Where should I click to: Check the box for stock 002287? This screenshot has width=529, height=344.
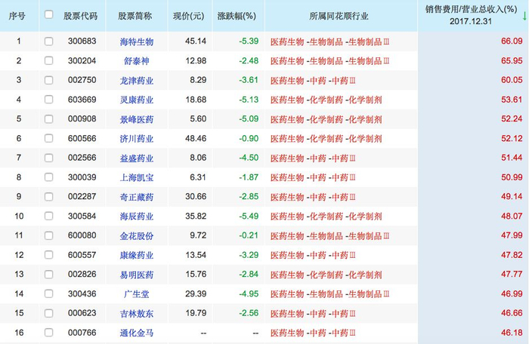49,196
